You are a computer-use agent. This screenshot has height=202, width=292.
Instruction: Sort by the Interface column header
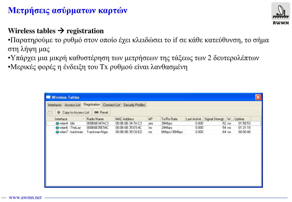[x=70, y=119]
